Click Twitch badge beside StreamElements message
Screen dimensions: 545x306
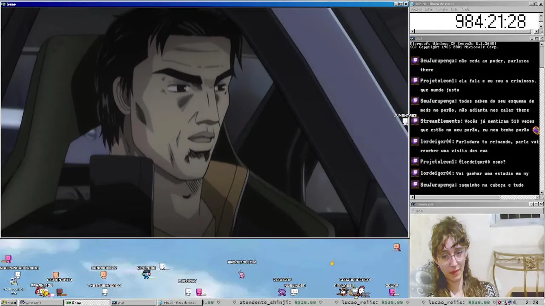pyautogui.click(x=415, y=121)
